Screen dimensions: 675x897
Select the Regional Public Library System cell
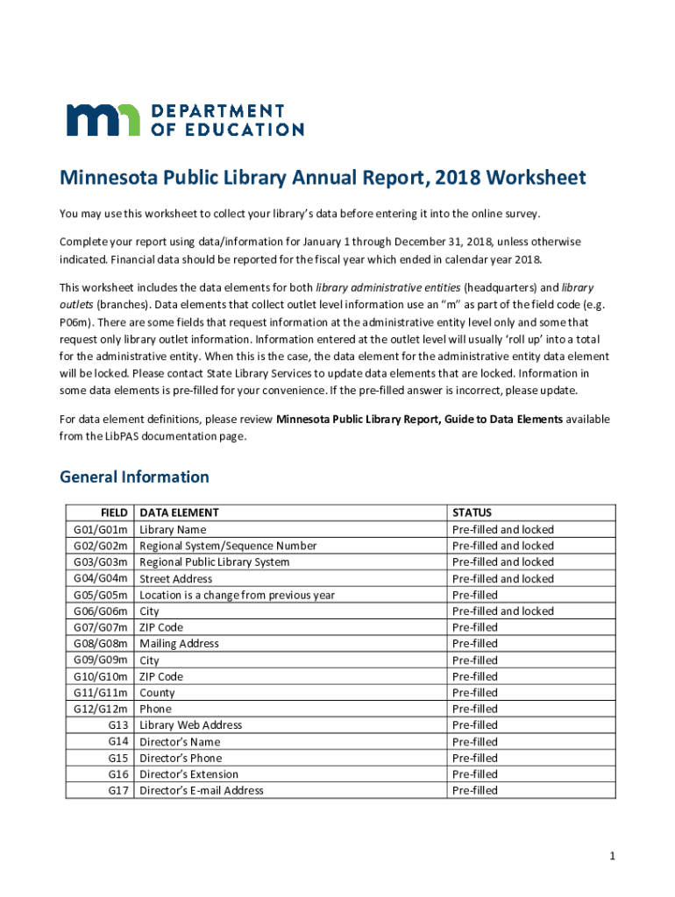(214, 562)
